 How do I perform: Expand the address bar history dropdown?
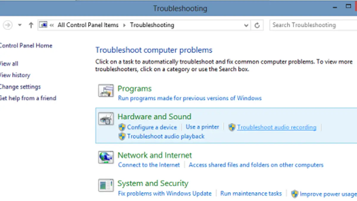click(x=246, y=25)
